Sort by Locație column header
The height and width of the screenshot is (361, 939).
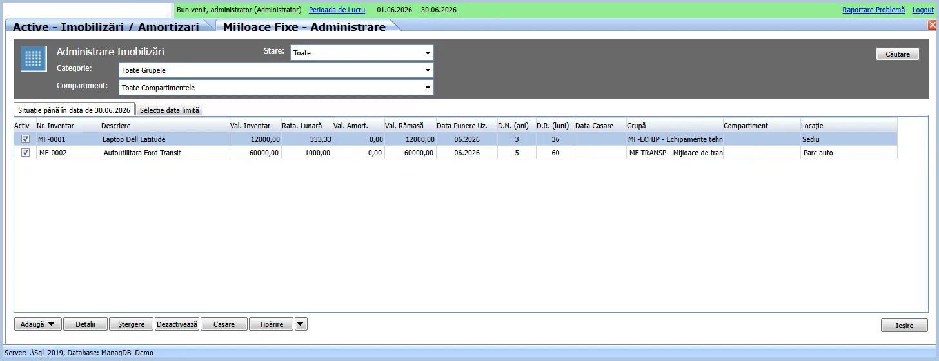pos(849,126)
